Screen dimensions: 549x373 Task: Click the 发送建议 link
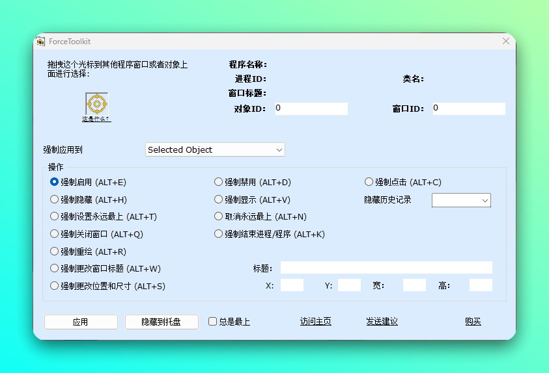coord(382,322)
